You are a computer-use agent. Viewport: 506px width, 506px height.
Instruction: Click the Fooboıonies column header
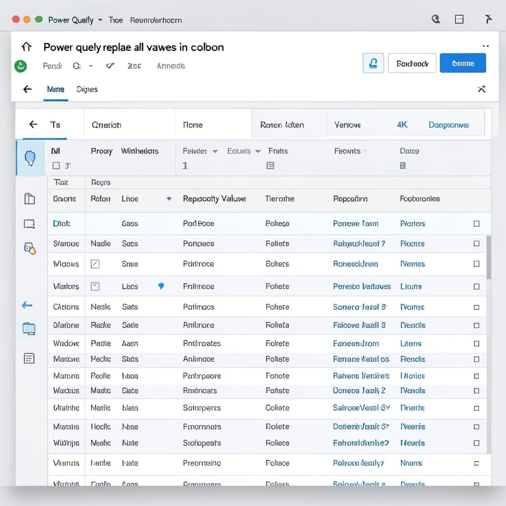(x=420, y=199)
